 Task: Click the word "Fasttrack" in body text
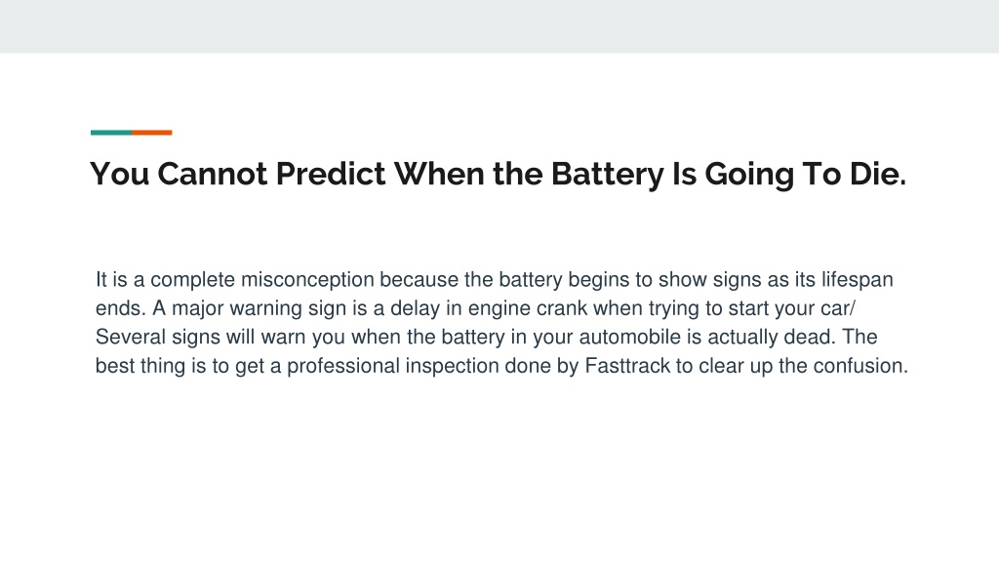627,366
